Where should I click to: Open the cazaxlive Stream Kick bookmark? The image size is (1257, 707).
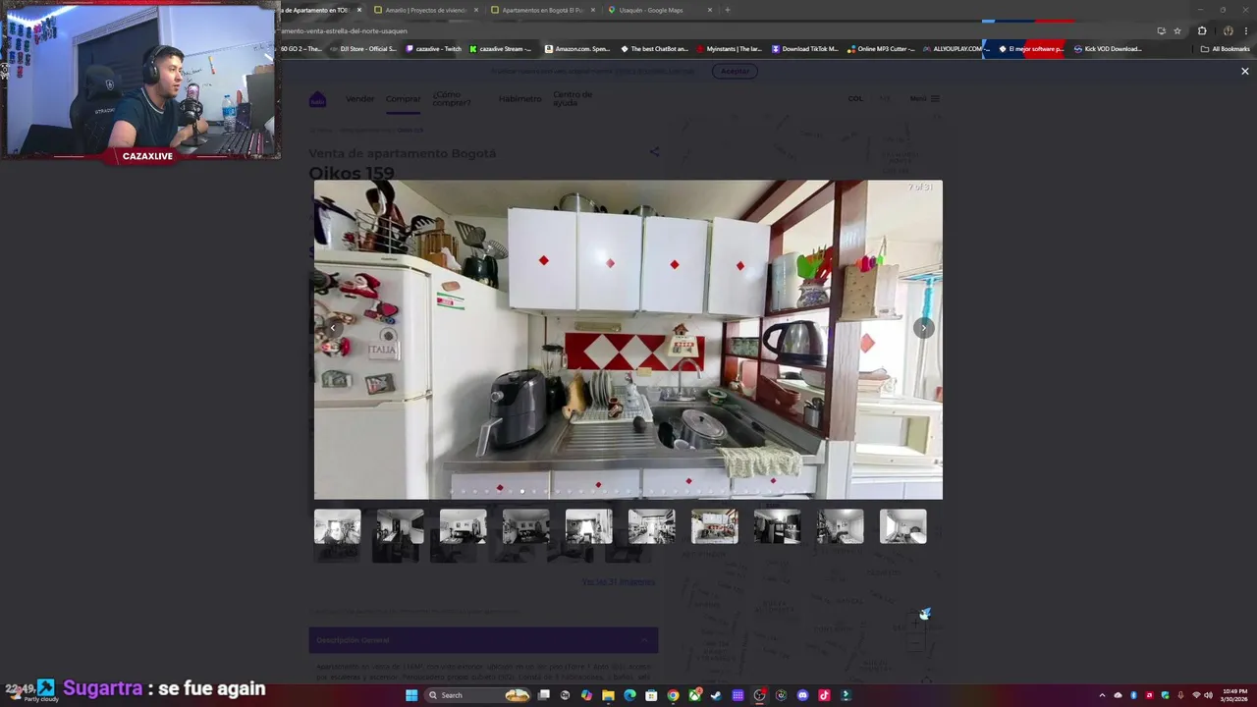coord(501,49)
